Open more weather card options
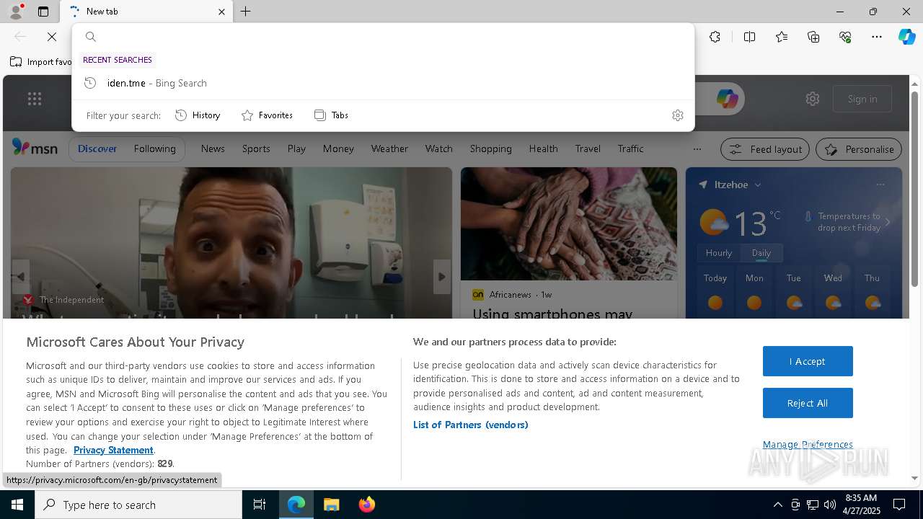Image resolution: width=923 pixels, height=519 pixels. [x=880, y=185]
